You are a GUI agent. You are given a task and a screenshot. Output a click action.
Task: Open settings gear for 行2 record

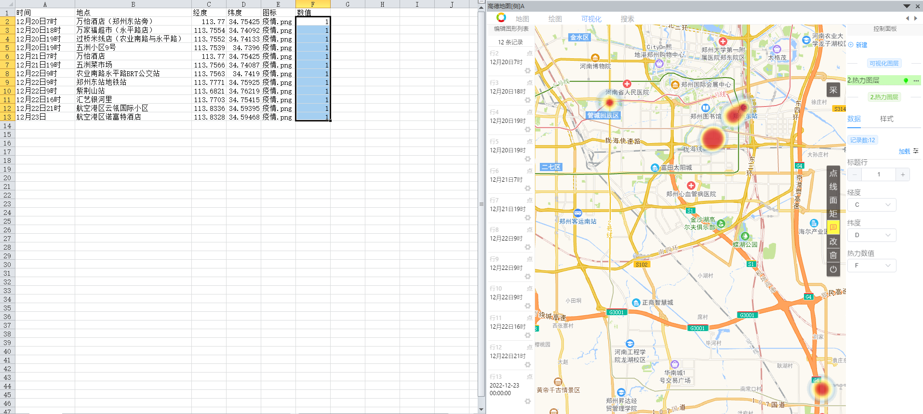point(528,71)
